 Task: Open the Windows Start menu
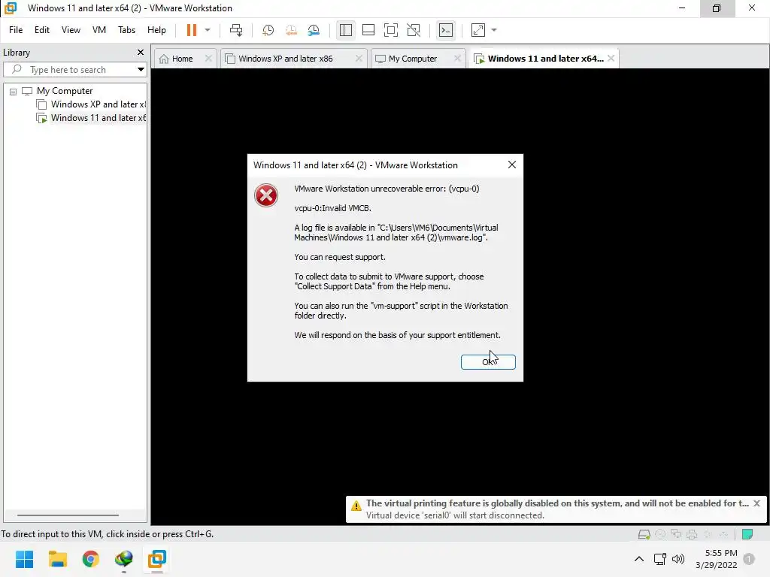click(25, 559)
